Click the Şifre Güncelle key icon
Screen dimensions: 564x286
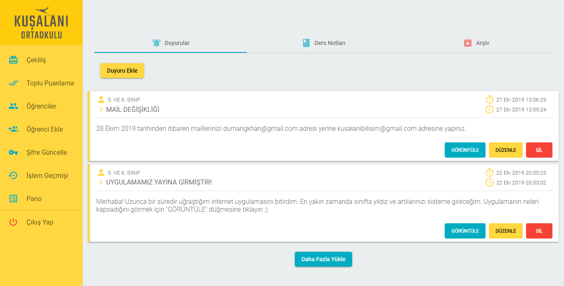click(x=13, y=153)
